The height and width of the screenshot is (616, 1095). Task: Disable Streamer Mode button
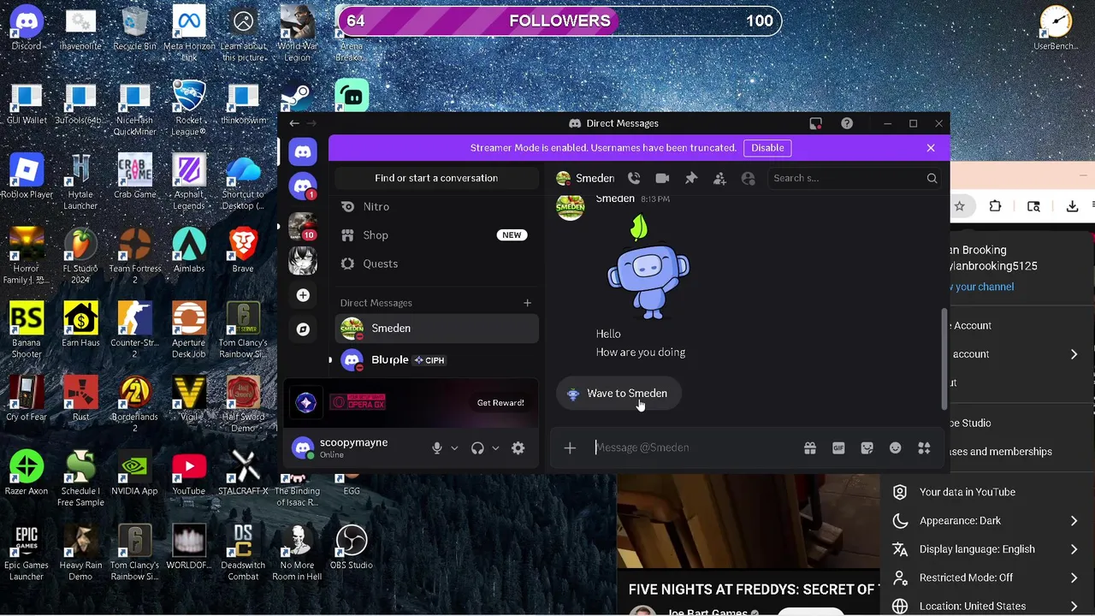point(767,148)
